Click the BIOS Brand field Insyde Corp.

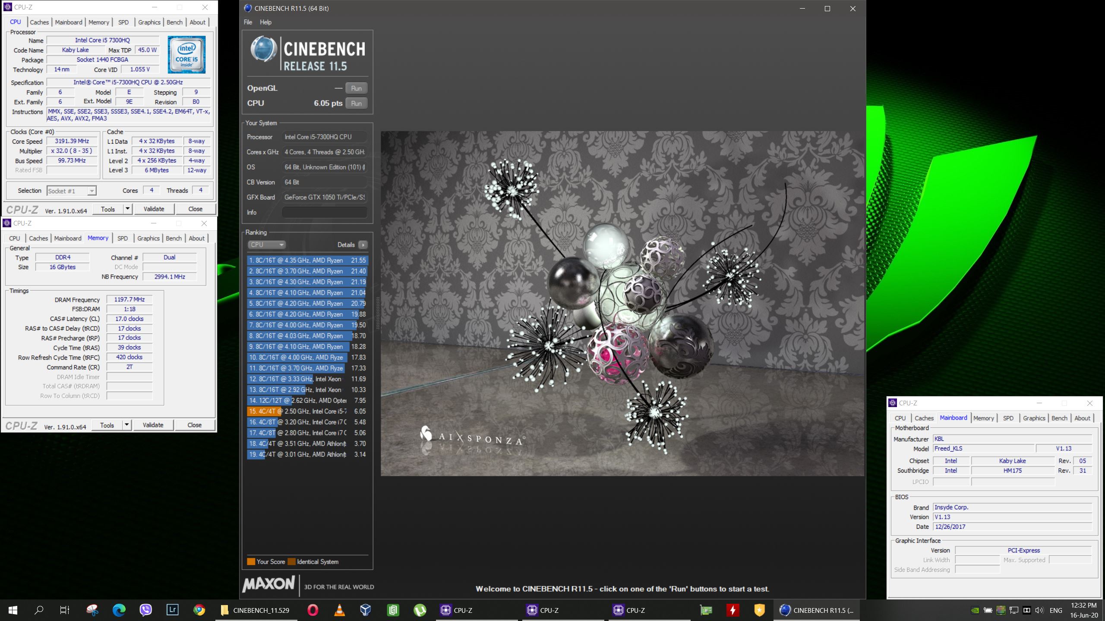coord(1013,508)
